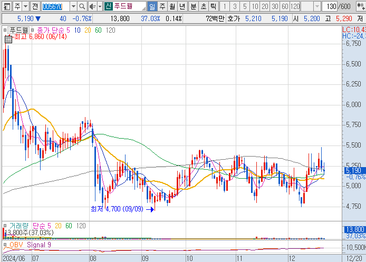Click the LC:10,43 indicator text
The image size is (366, 262).
tap(354, 30)
